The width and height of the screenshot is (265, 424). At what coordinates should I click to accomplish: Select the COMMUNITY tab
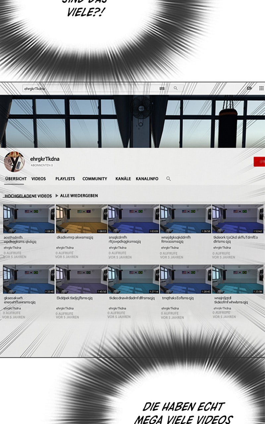click(x=95, y=179)
